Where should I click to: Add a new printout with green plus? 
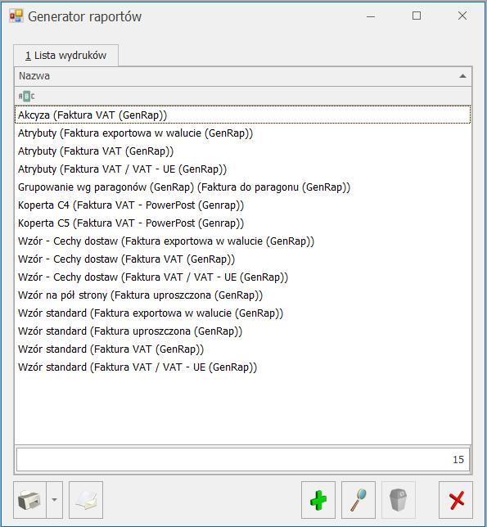tap(318, 500)
